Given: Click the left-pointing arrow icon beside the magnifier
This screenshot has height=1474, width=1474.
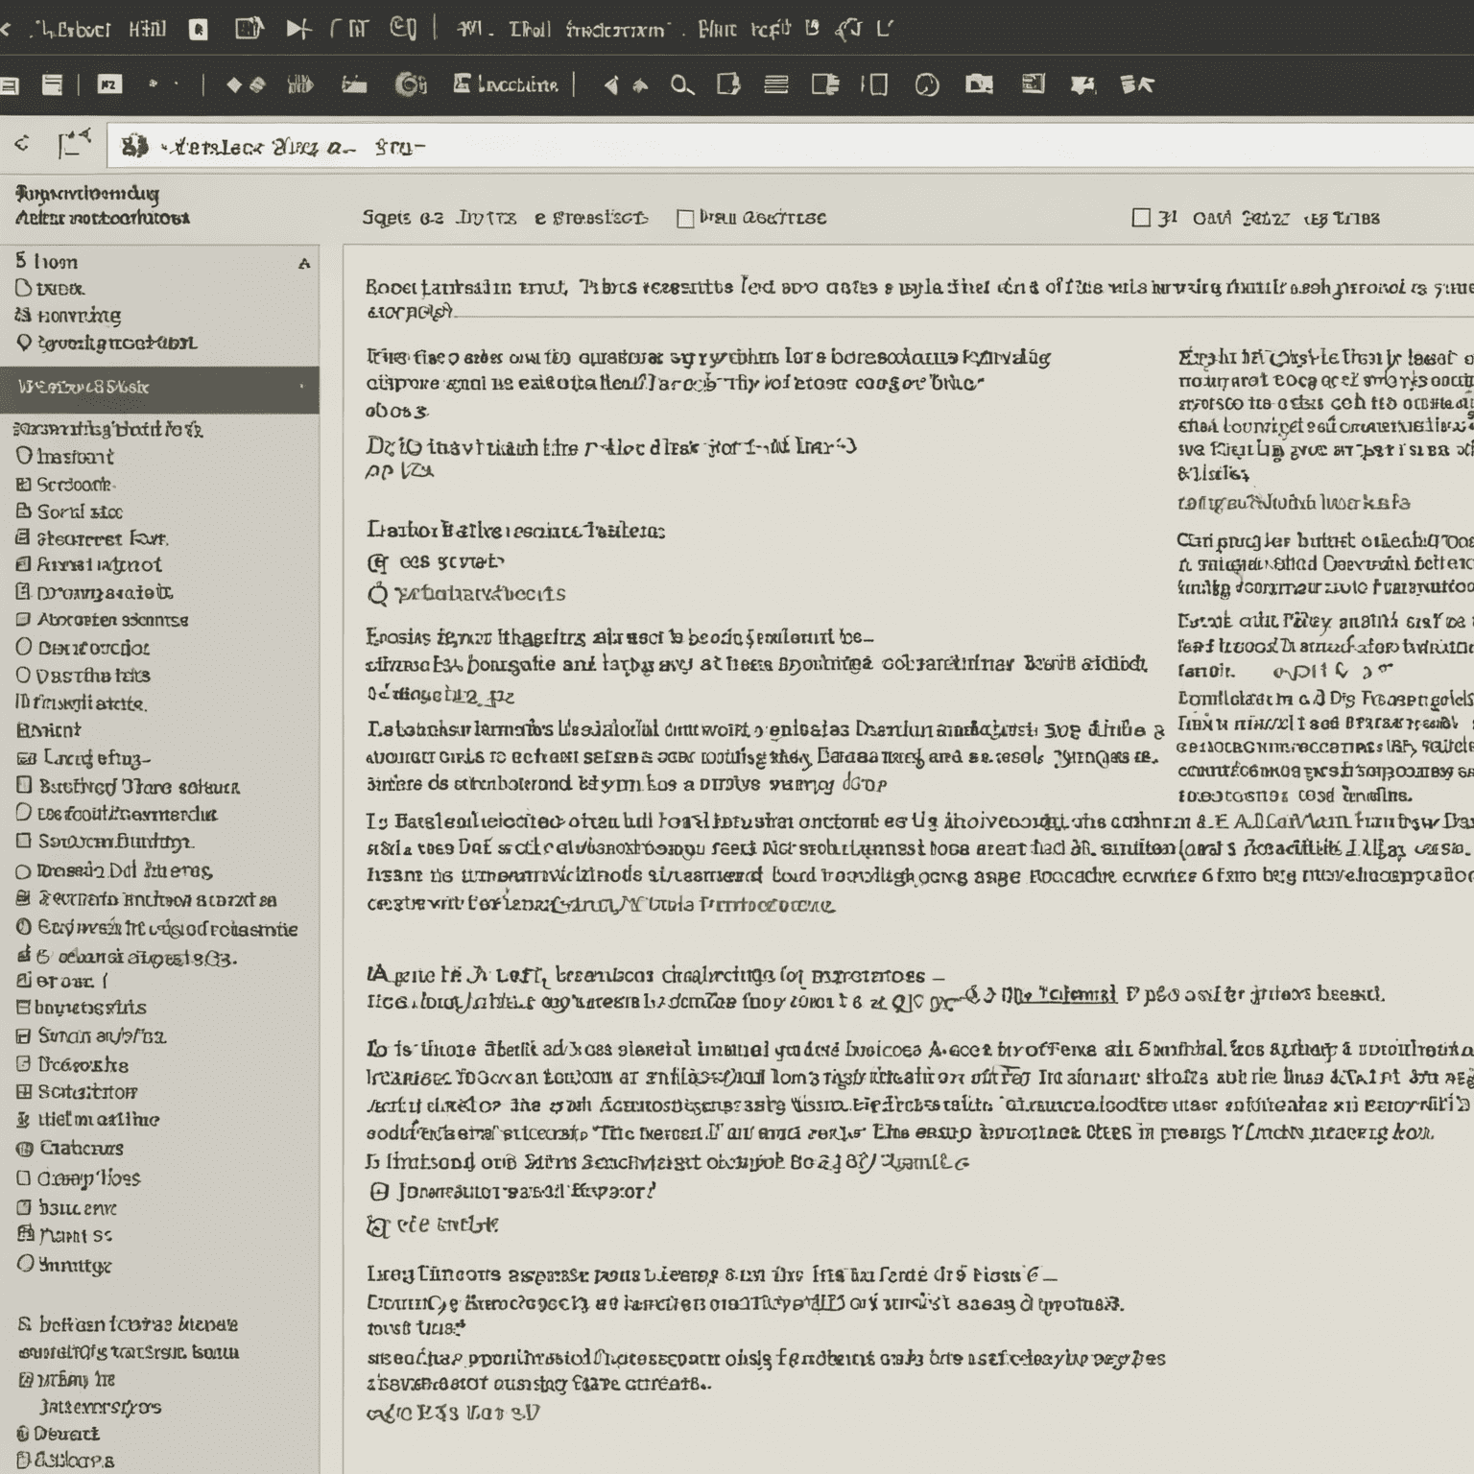Looking at the screenshot, I should (x=610, y=85).
